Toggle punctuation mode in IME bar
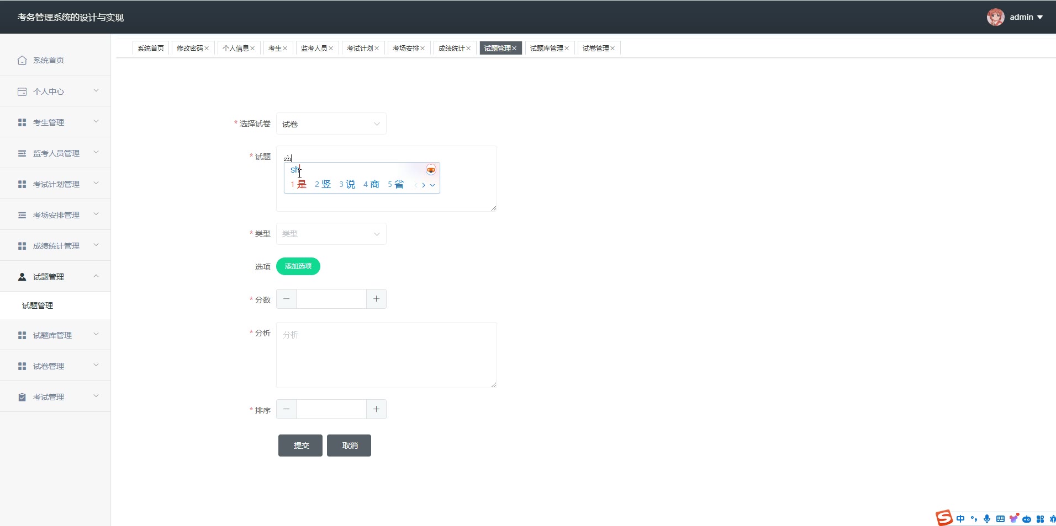The width and height of the screenshot is (1056, 526). pos(974,519)
